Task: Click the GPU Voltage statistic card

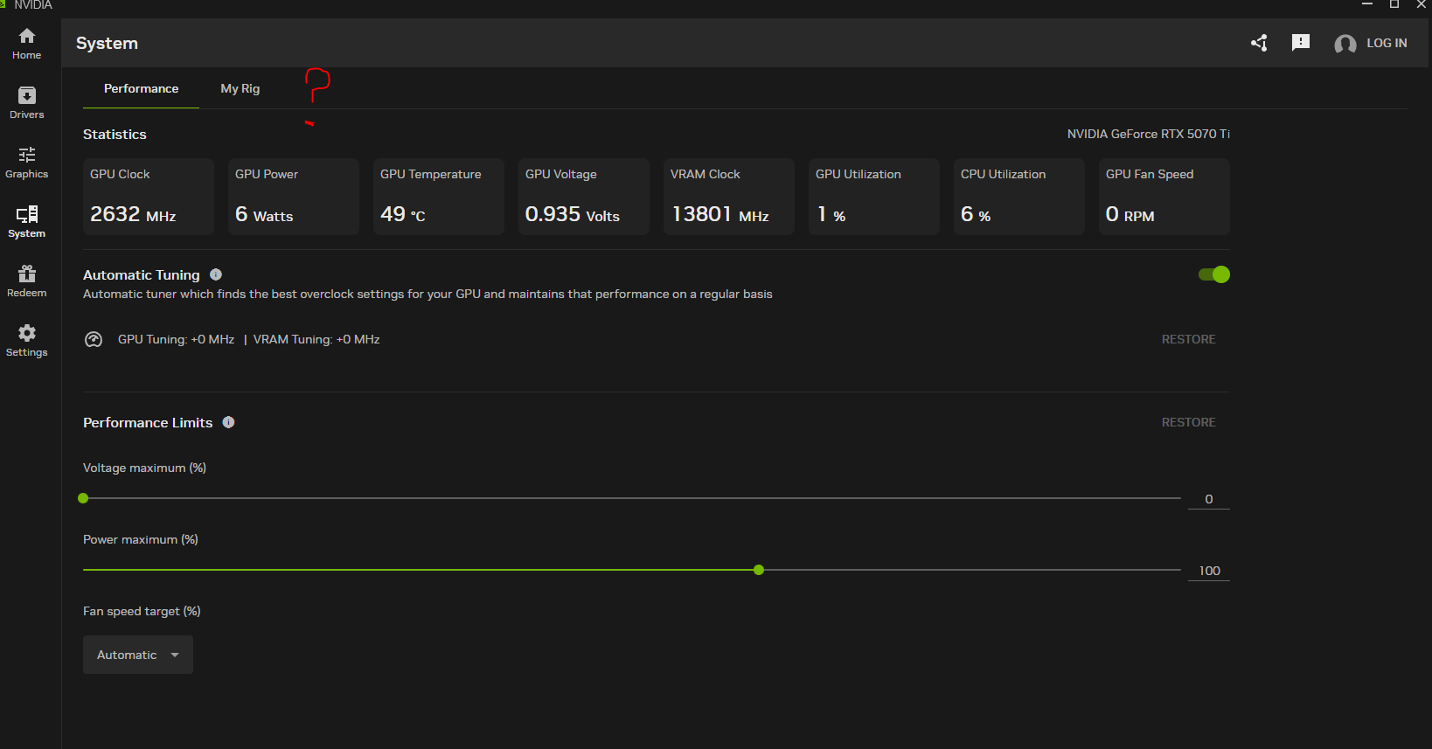Action: (584, 197)
